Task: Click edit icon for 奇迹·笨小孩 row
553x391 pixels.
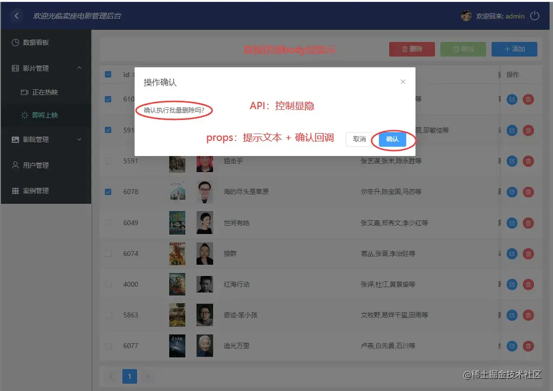Action: tap(512, 315)
